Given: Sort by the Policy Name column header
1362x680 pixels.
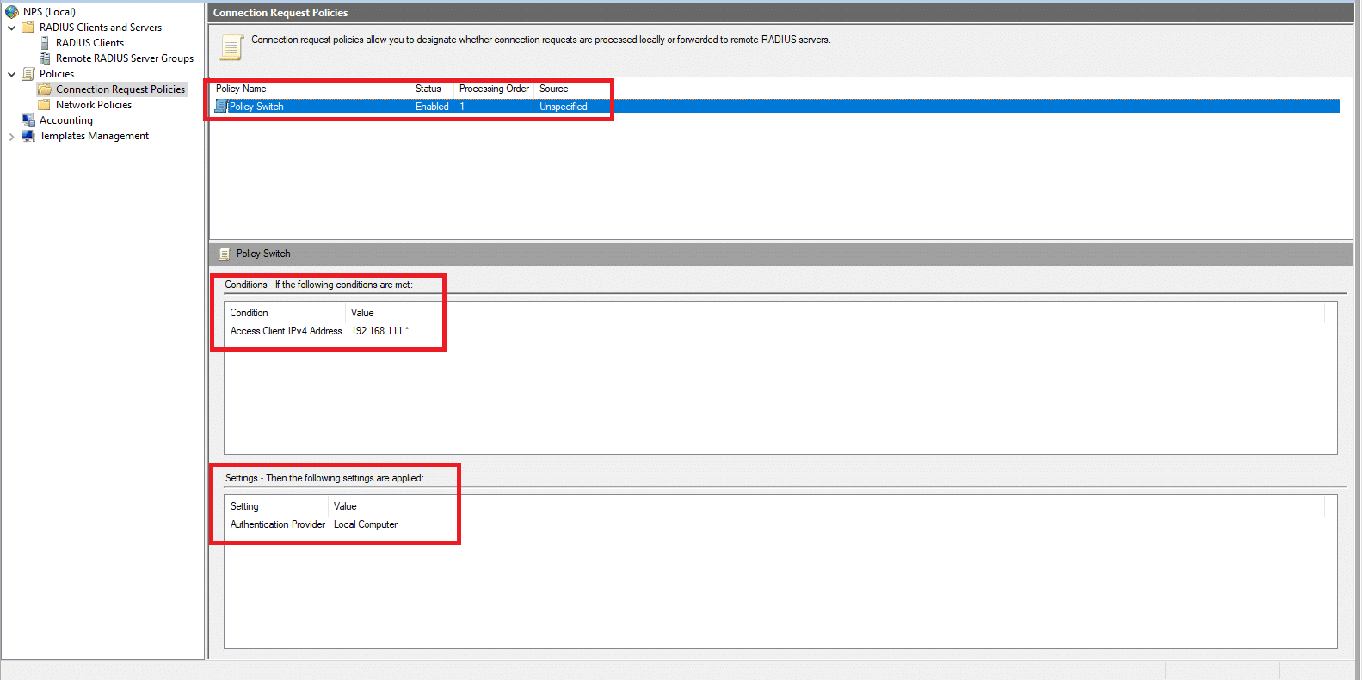Looking at the screenshot, I should pos(241,89).
